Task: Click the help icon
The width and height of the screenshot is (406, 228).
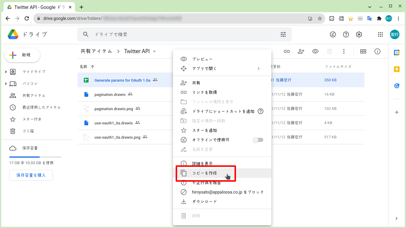Action: 346,34
